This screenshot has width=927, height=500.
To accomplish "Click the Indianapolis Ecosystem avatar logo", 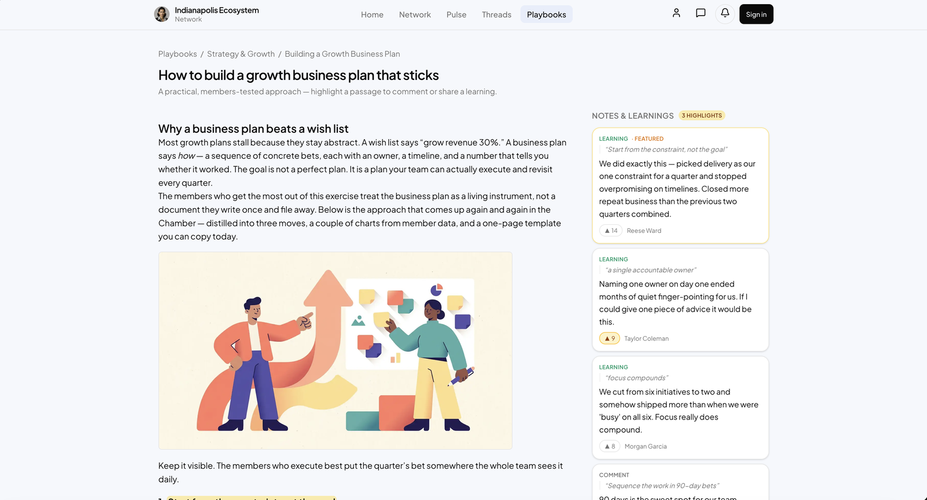I will click(162, 14).
